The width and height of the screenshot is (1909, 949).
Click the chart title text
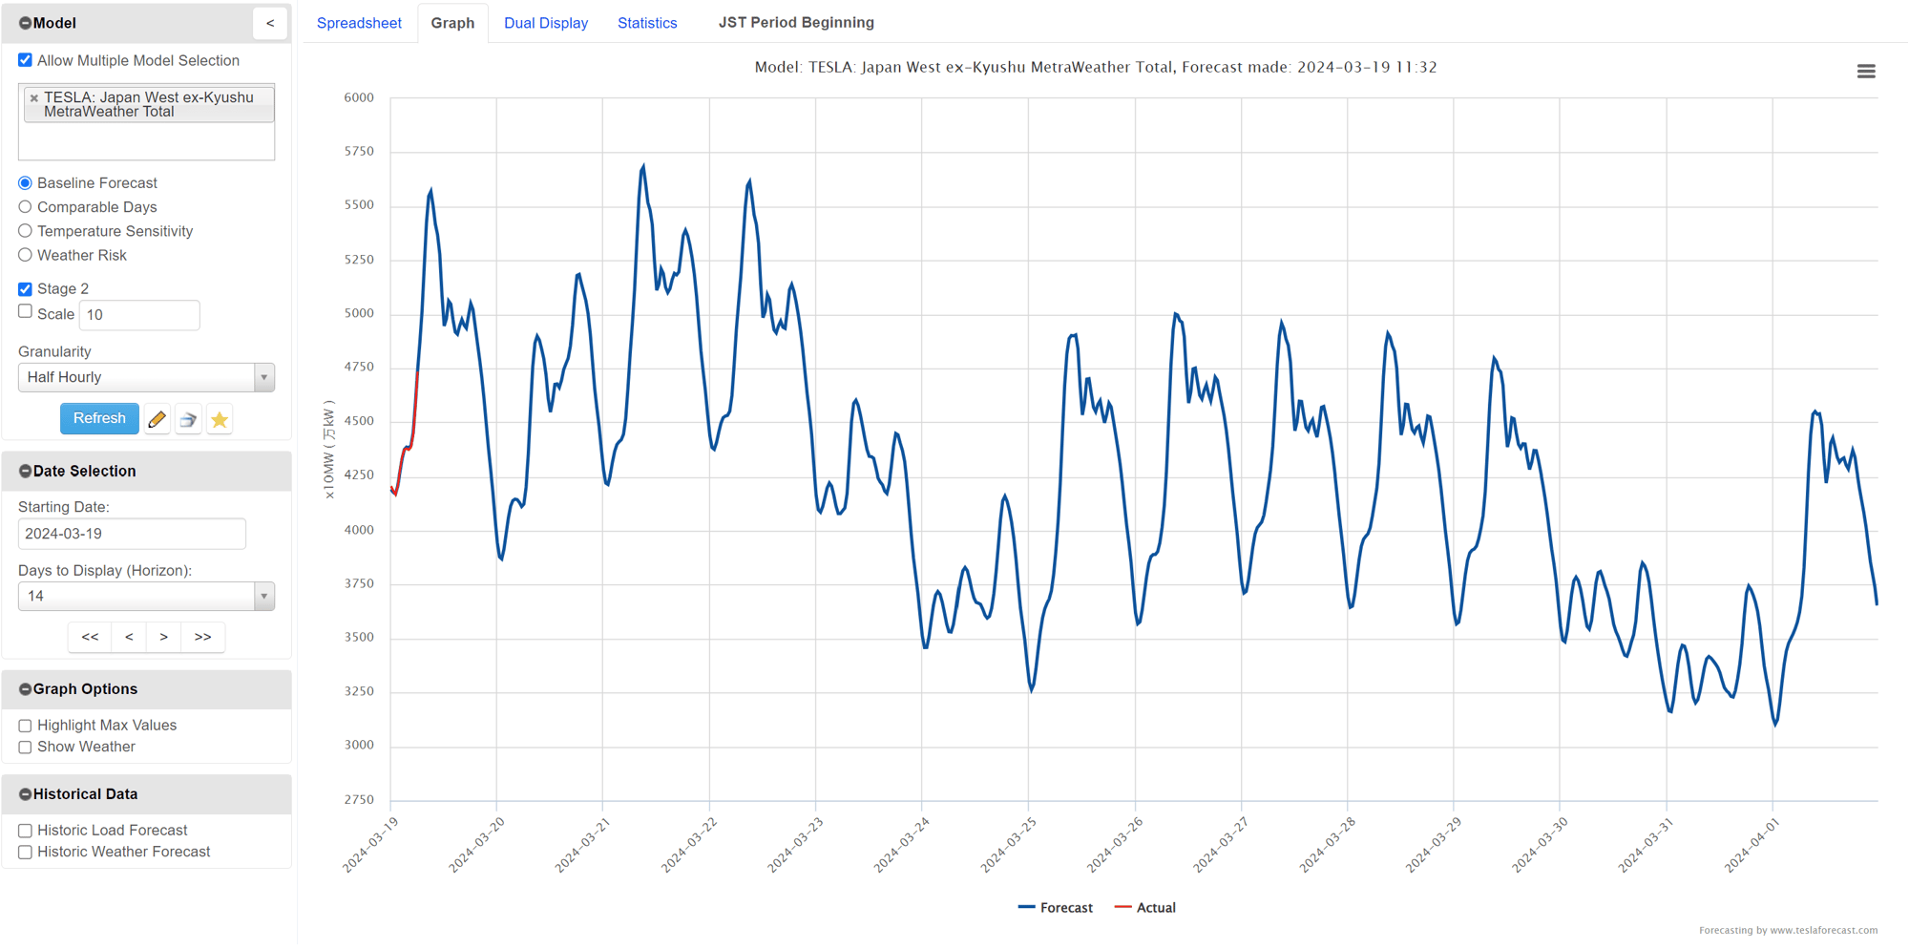pos(1096,68)
